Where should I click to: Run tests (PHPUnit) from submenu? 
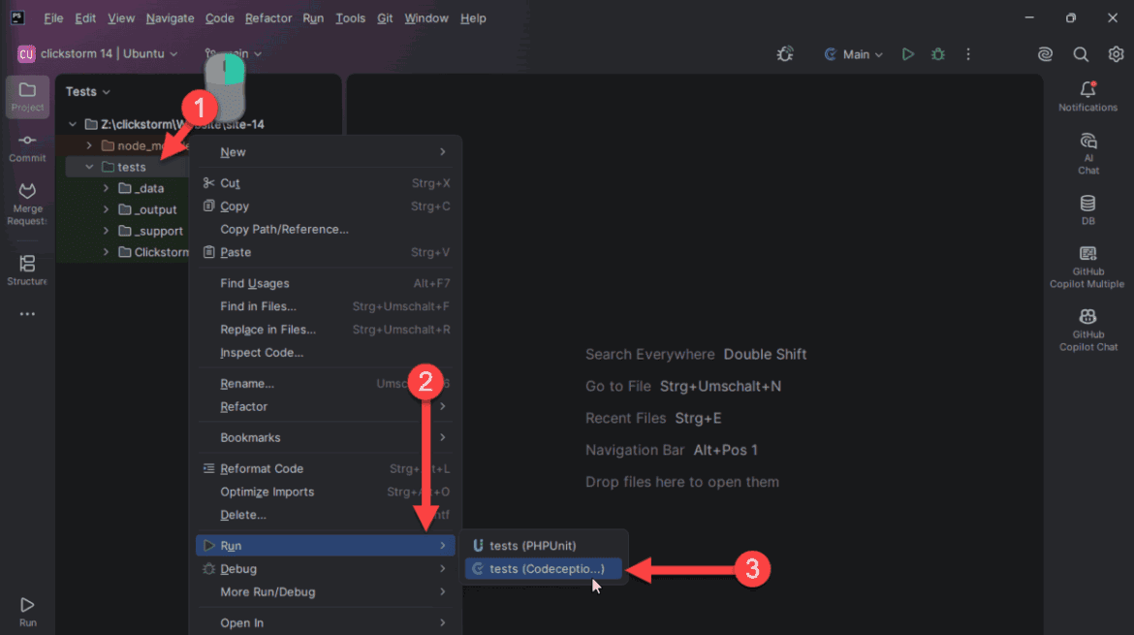click(544, 546)
